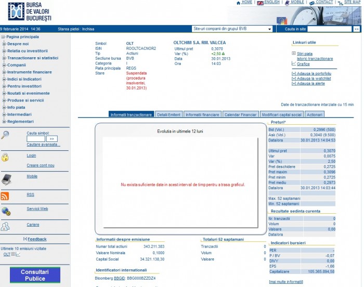Image resolution: width=364 pixels, height=287 pixels.
Task: Open the Info piata tree item
Action: pyautogui.click(x=16, y=108)
